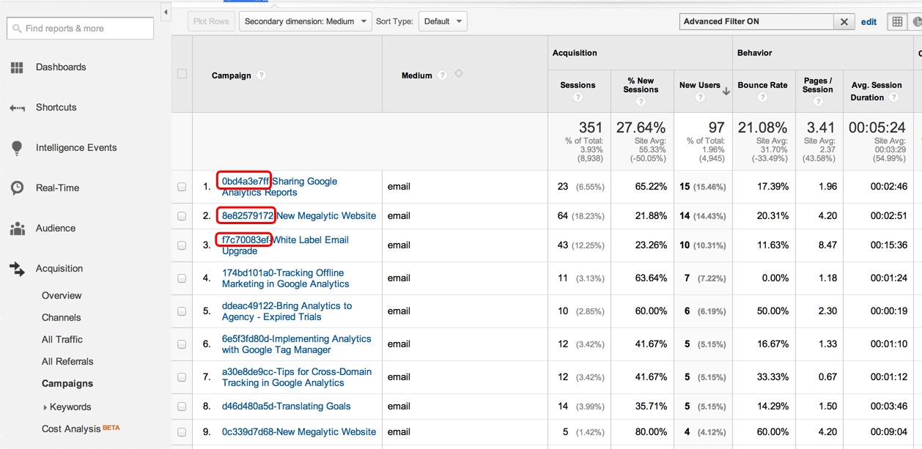Check row 7 Cross-Domain Tracking checkbox

182,377
